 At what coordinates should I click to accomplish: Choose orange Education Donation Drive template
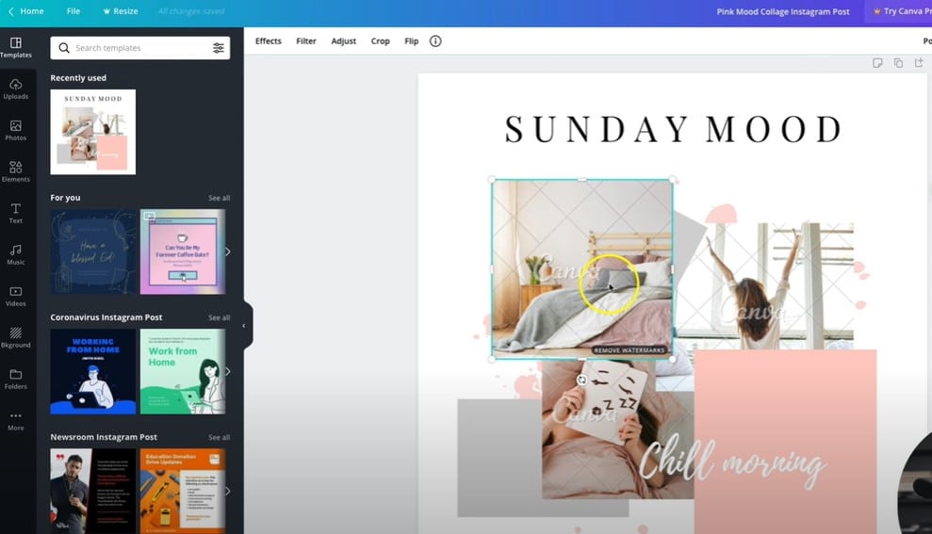click(183, 492)
